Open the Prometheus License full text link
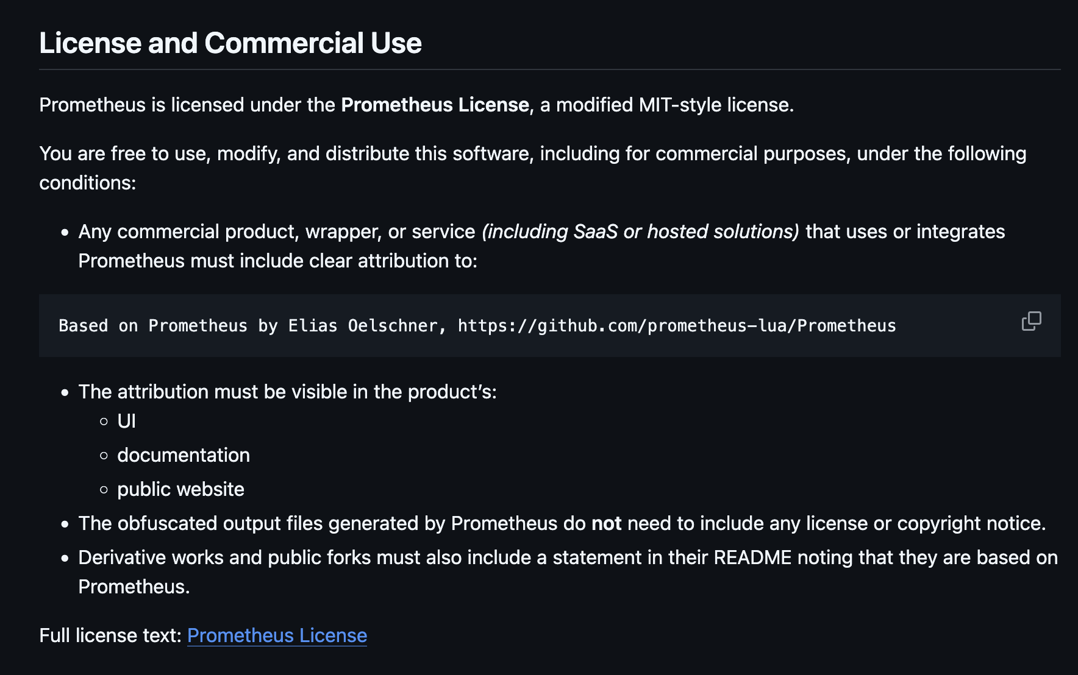 277,635
